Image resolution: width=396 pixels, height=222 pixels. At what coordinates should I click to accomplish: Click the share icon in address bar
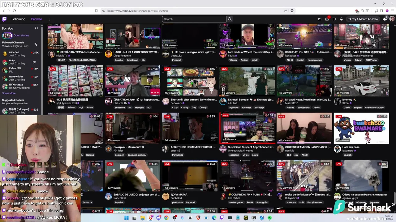click(x=285, y=11)
